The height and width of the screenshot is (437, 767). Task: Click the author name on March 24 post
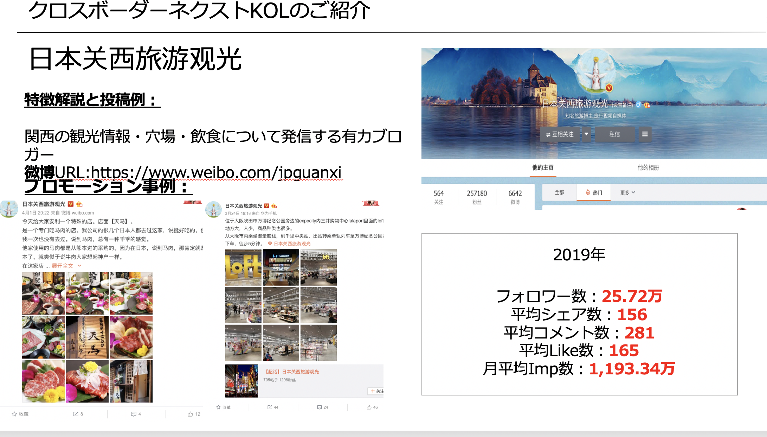[244, 206]
